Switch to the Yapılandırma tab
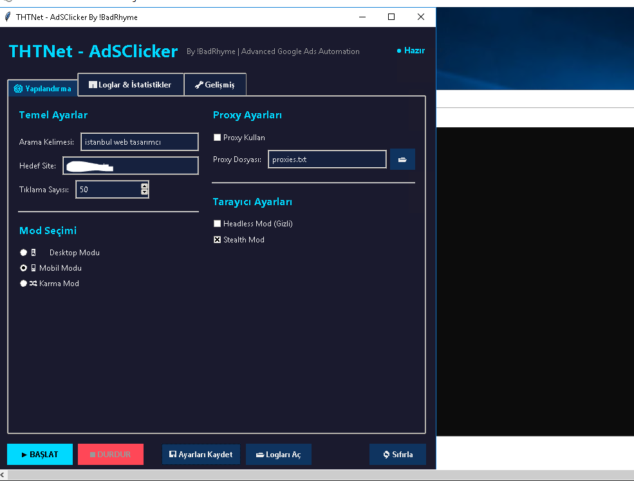This screenshot has height=481, width=634. point(42,89)
